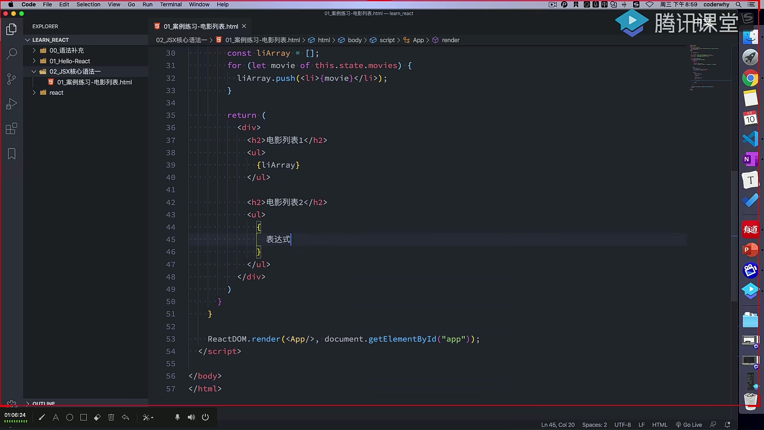Open the Search view in activity bar

pos(12,54)
